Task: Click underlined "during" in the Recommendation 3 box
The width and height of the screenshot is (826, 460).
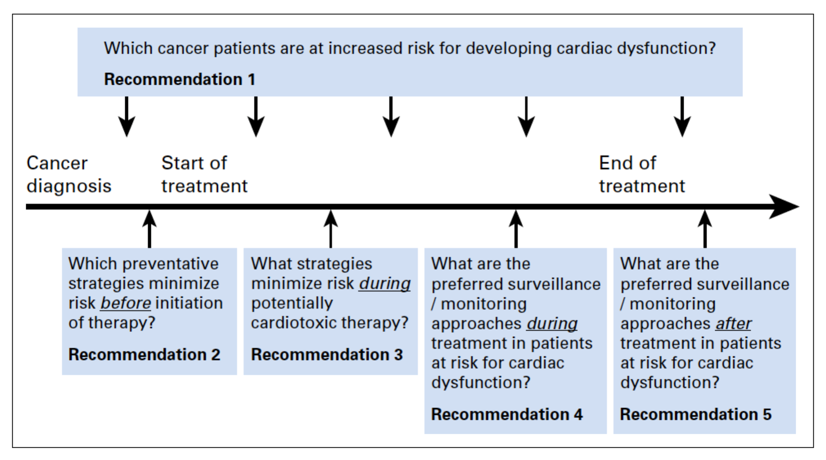Action: [384, 284]
